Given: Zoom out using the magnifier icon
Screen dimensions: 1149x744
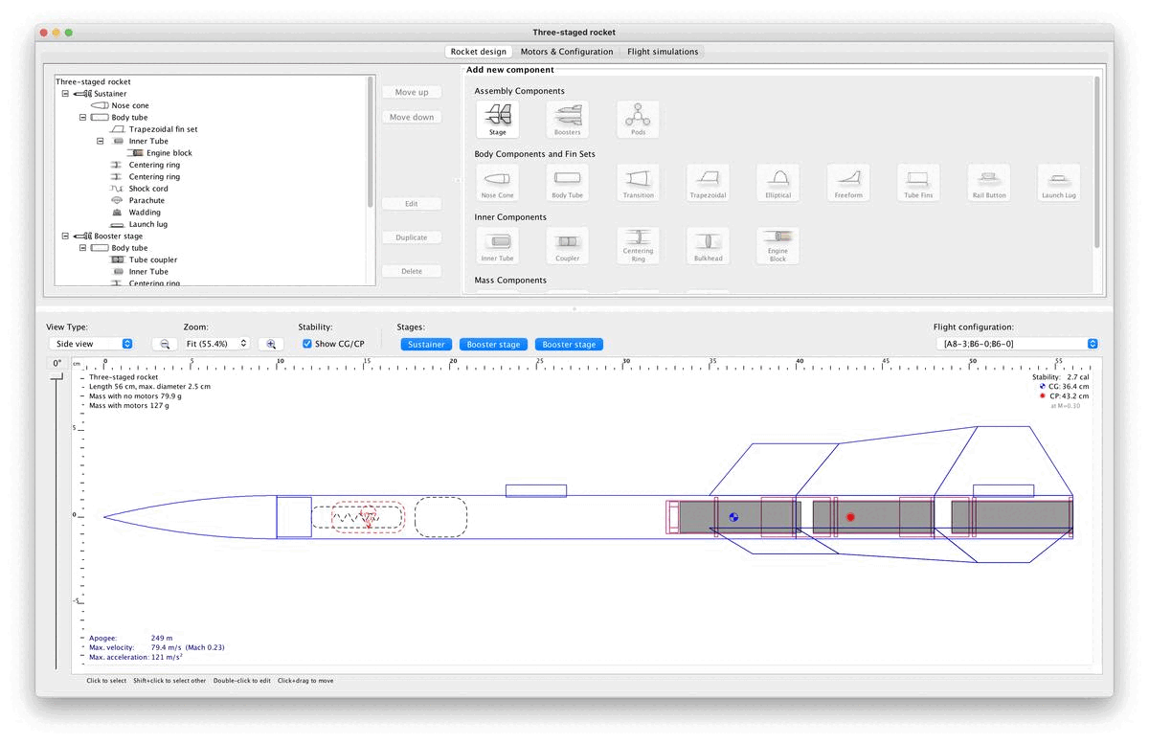Looking at the screenshot, I should click(x=163, y=343).
